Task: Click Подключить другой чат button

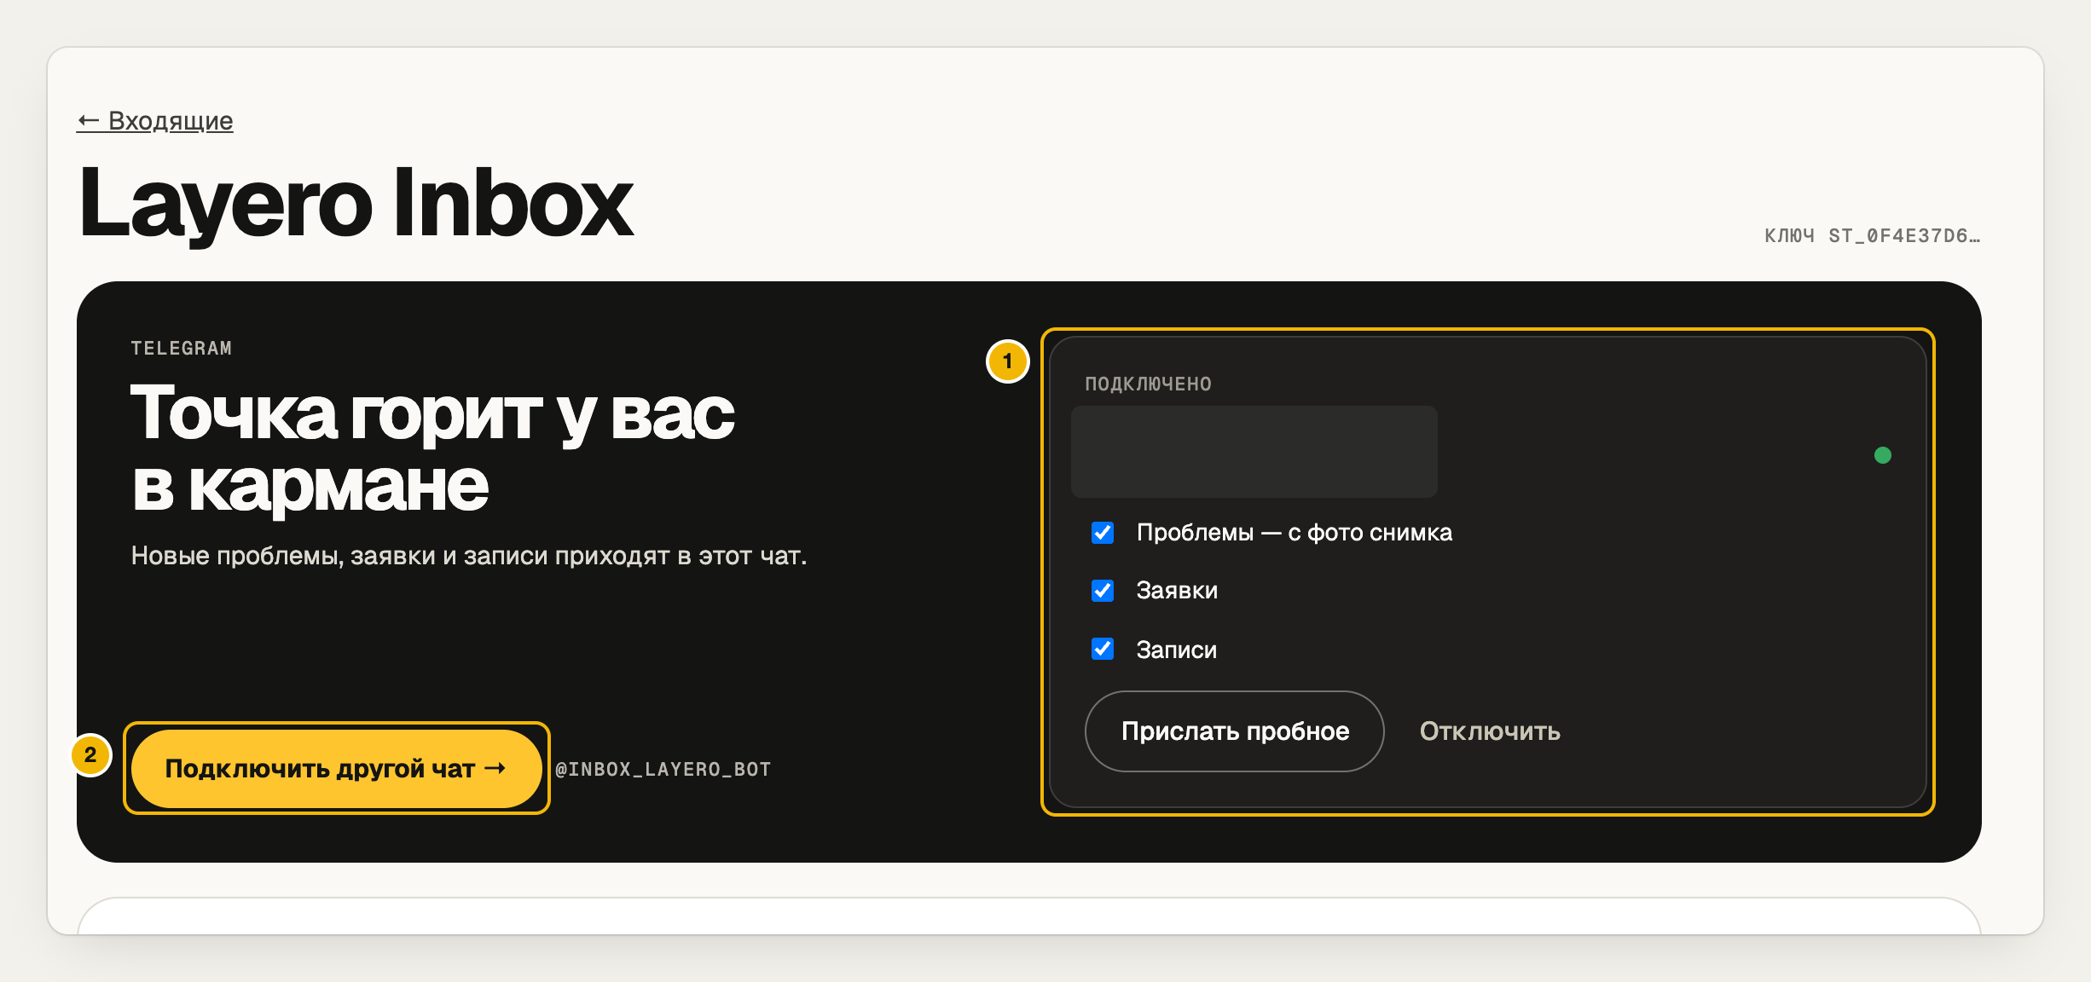Action: (x=336, y=769)
